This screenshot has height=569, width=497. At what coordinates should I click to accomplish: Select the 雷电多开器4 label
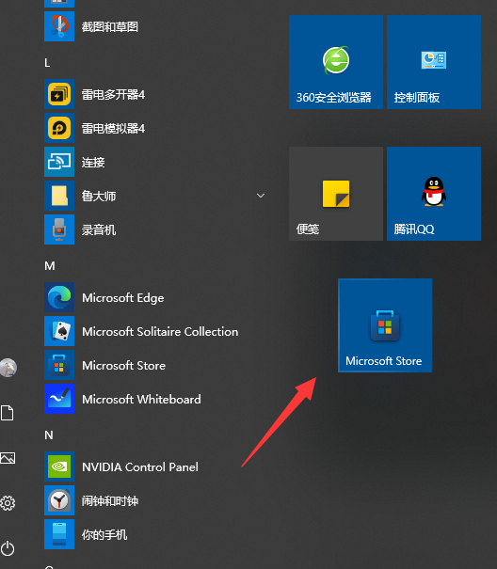(x=113, y=95)
